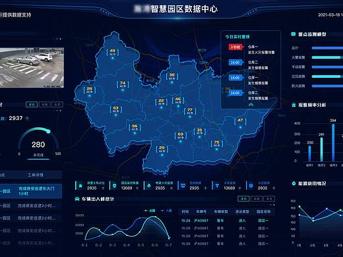This screenshot has height=257, width=343.
Task: Open the map marker labeled 77
Action: 190,111
